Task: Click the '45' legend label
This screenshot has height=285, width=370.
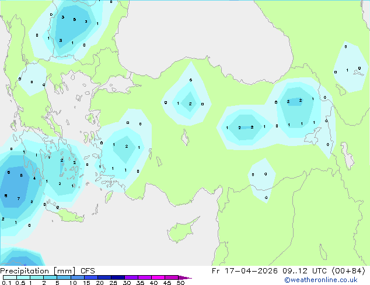Action: [x=167, y=283]
